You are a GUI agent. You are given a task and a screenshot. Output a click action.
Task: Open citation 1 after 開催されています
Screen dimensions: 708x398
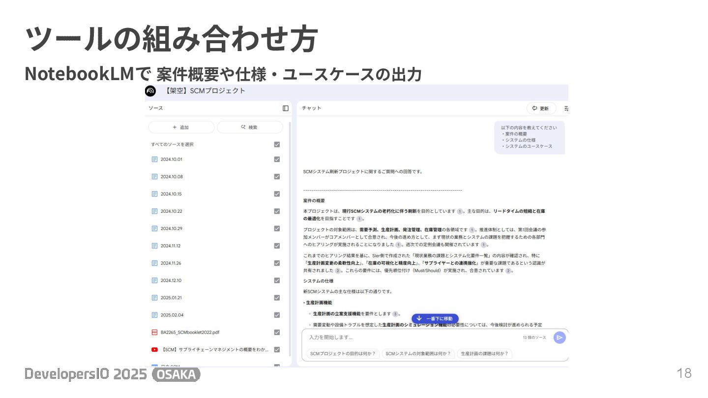point(484,244)
